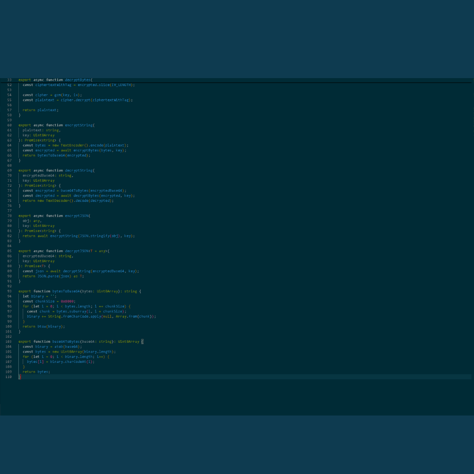Place cursor at closing brace line 110

pos(20,377)
